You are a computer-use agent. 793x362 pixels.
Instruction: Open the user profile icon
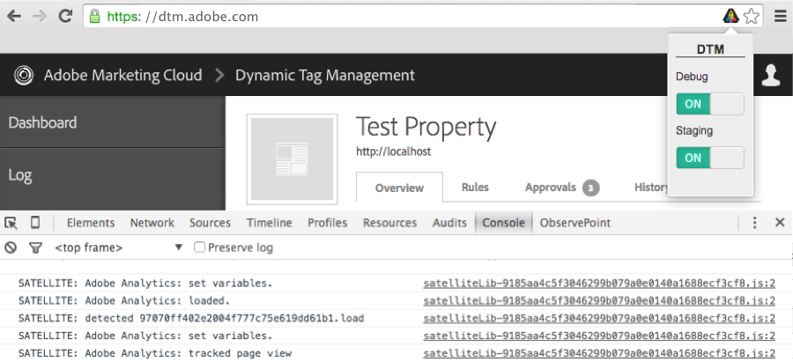(771, 76)
